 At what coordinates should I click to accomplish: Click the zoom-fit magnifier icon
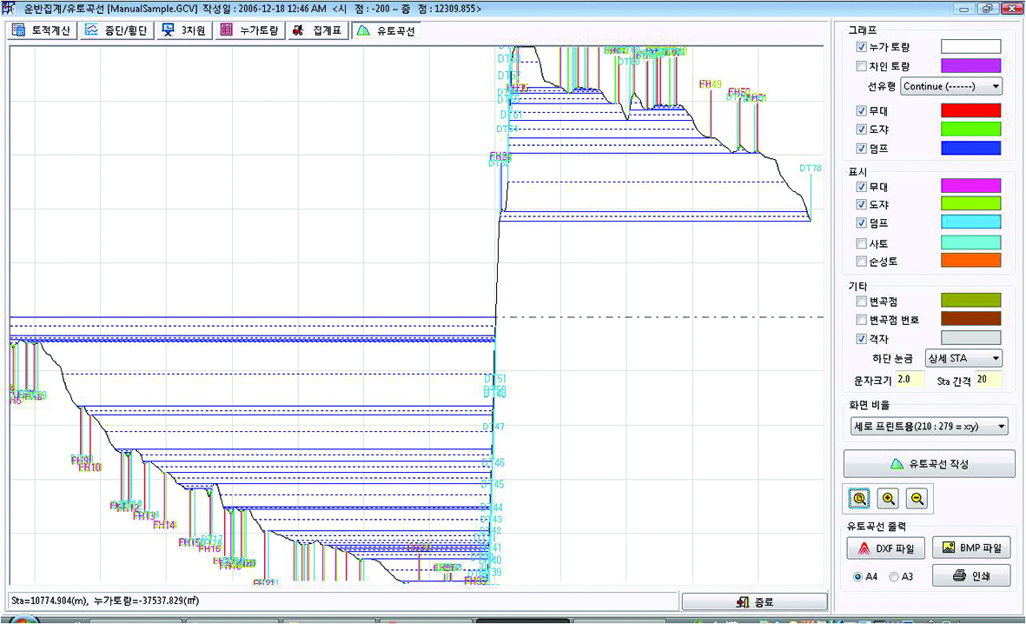tap(859, 499)
